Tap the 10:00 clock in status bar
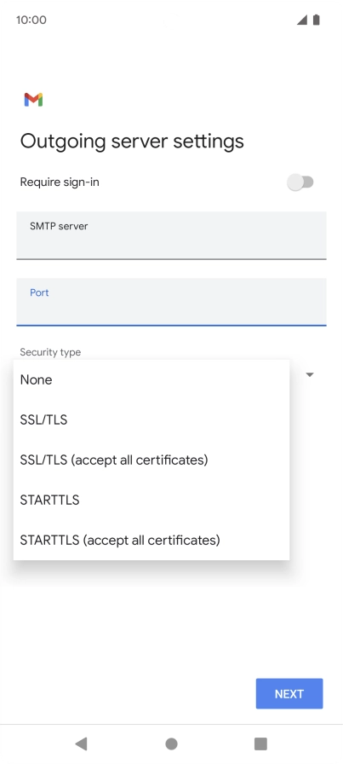 pos(31,20)
